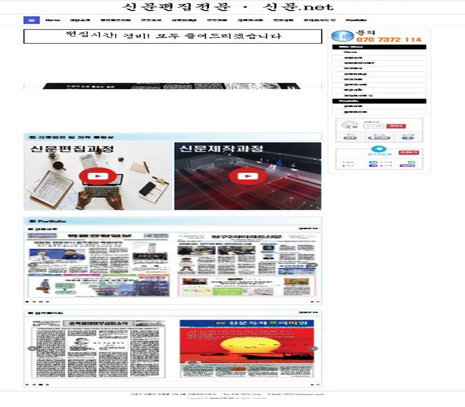Go to previous slide in the lower portfolio carousel
Viewport: 465px width, 407px height.
33,349
